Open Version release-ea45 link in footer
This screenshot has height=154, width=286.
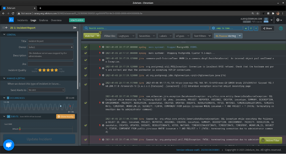tap(198, 150)
